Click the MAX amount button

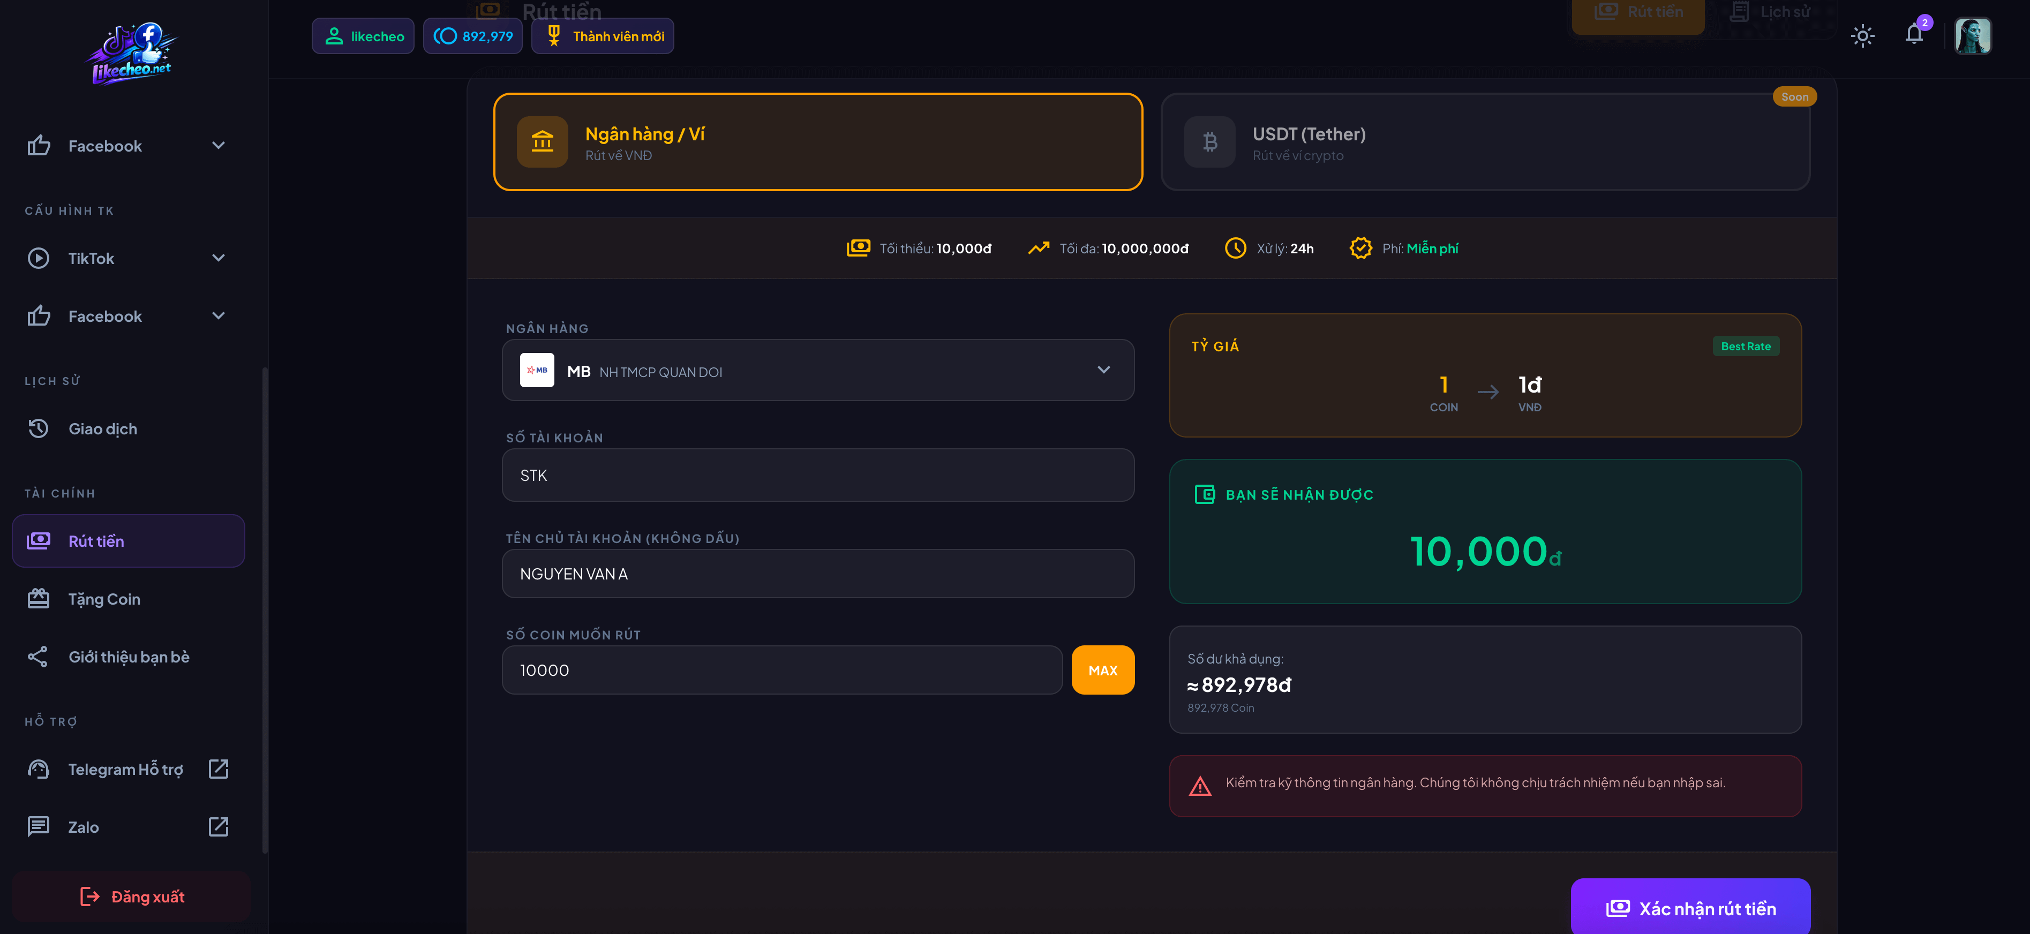point(1102,671)
